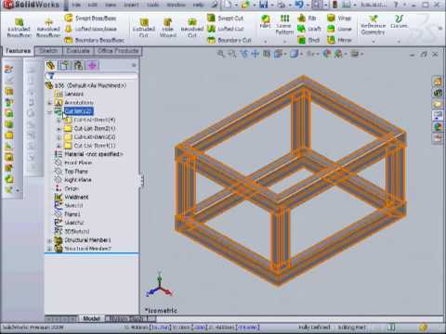Choose the Swept Cut tool

point(225,19)
